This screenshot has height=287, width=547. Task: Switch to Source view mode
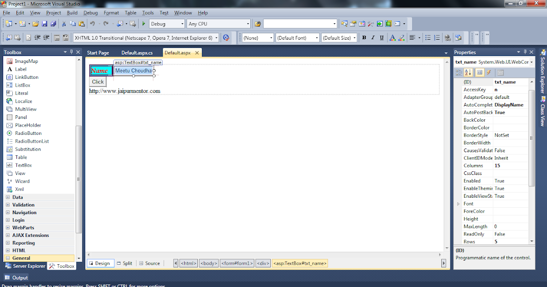point(150,263)
